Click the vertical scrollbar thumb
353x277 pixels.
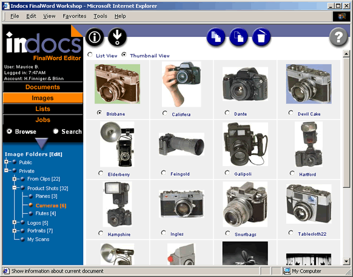(x=346, y=122)
